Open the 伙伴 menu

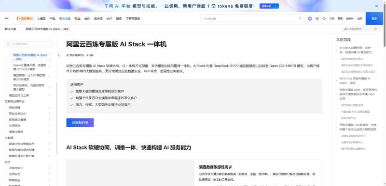110,19
